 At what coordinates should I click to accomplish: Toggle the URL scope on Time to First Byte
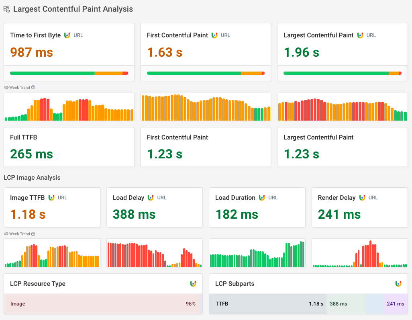point(78,35)
